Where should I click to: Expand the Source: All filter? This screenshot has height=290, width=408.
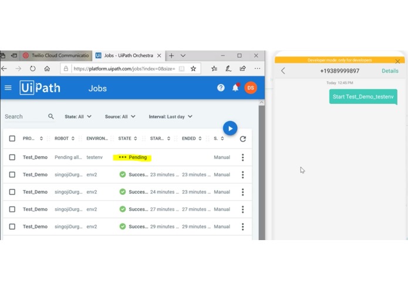120,116
